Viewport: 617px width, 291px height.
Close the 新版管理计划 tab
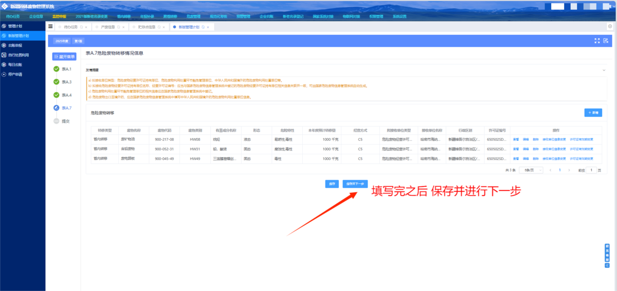(208, 27)
